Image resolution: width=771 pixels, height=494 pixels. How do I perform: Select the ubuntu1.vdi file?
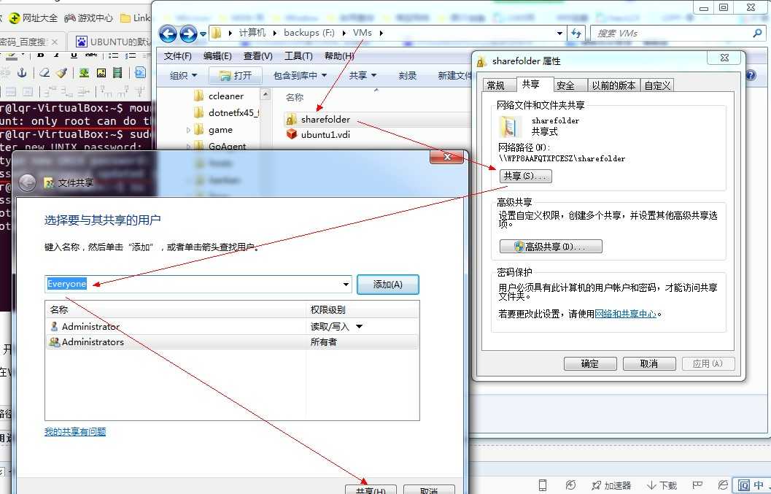coord(318,134)
